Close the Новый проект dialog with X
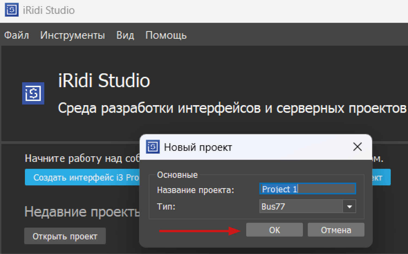 point(357,147)
